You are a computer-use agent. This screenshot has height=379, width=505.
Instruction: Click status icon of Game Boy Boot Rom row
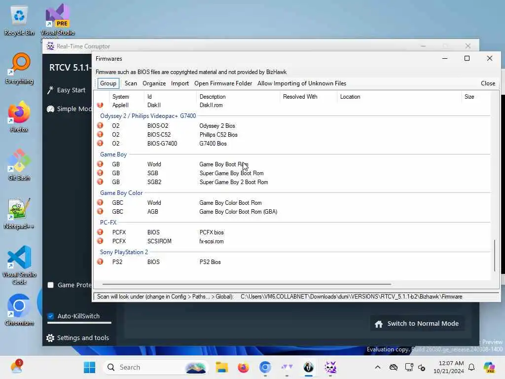click(x=100, y=164)
